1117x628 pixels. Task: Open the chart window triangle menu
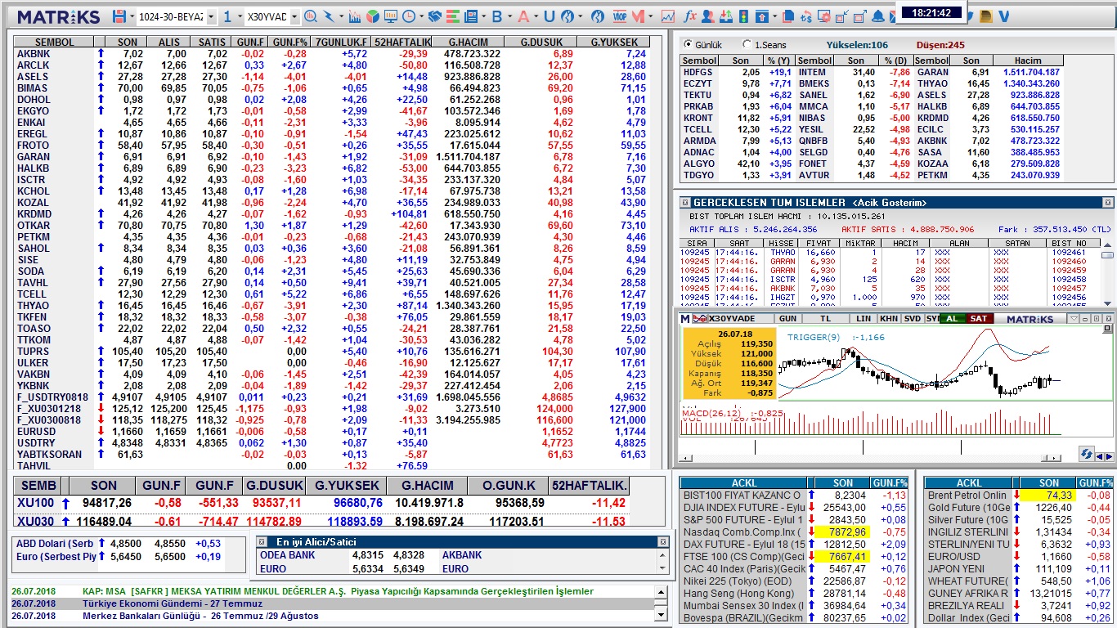click(x=1074, y=319)
